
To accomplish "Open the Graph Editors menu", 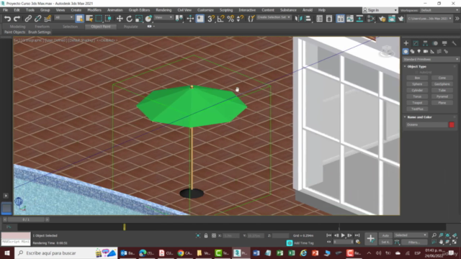I will 139,10.
